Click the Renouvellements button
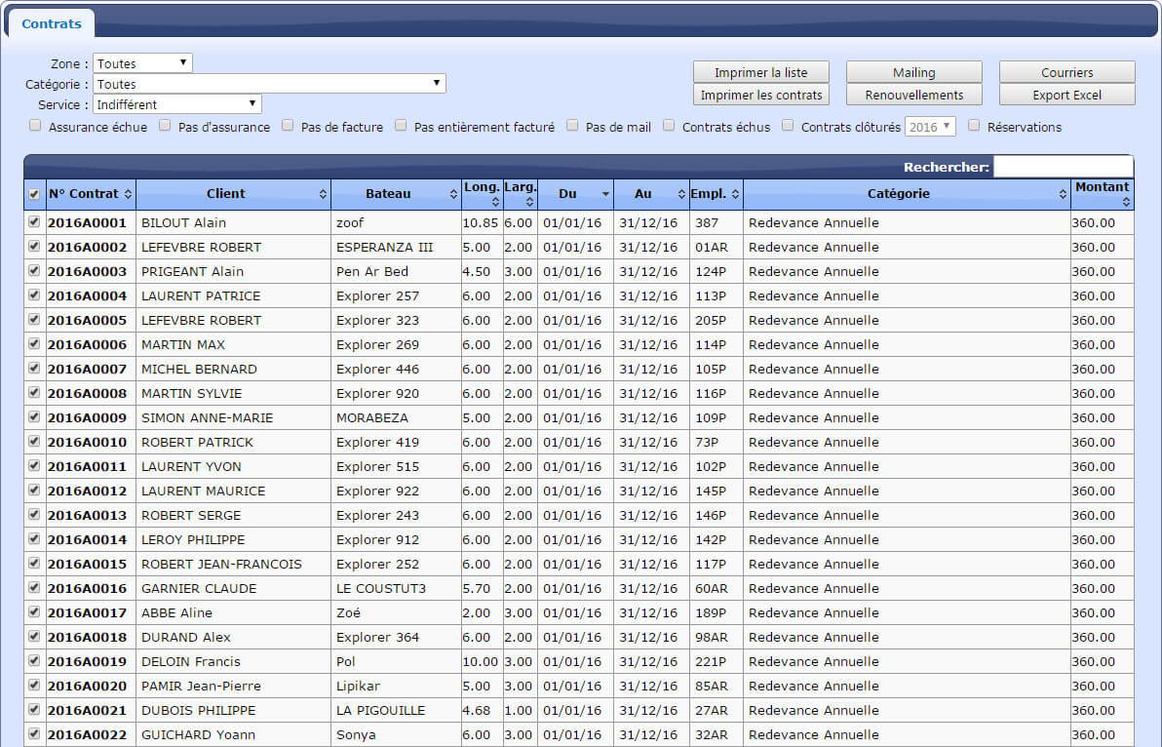 (913, 95)
